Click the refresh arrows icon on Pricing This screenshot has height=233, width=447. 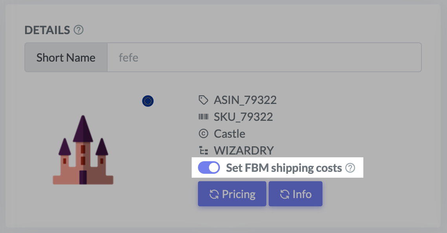pos(214,194)
